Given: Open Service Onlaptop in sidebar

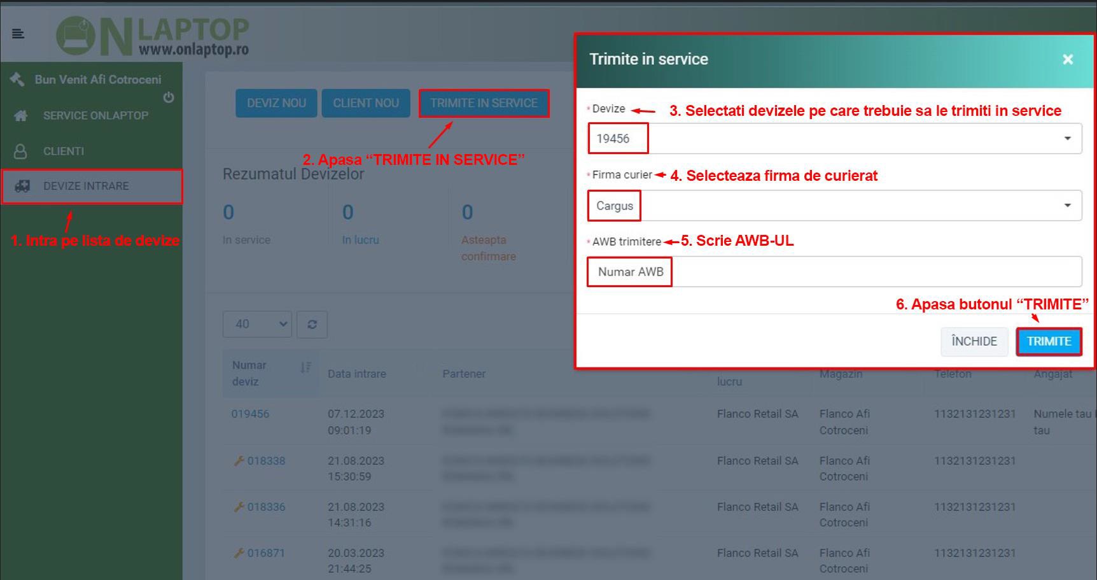Looking at the screenshot, I should [x=95, y=115].
